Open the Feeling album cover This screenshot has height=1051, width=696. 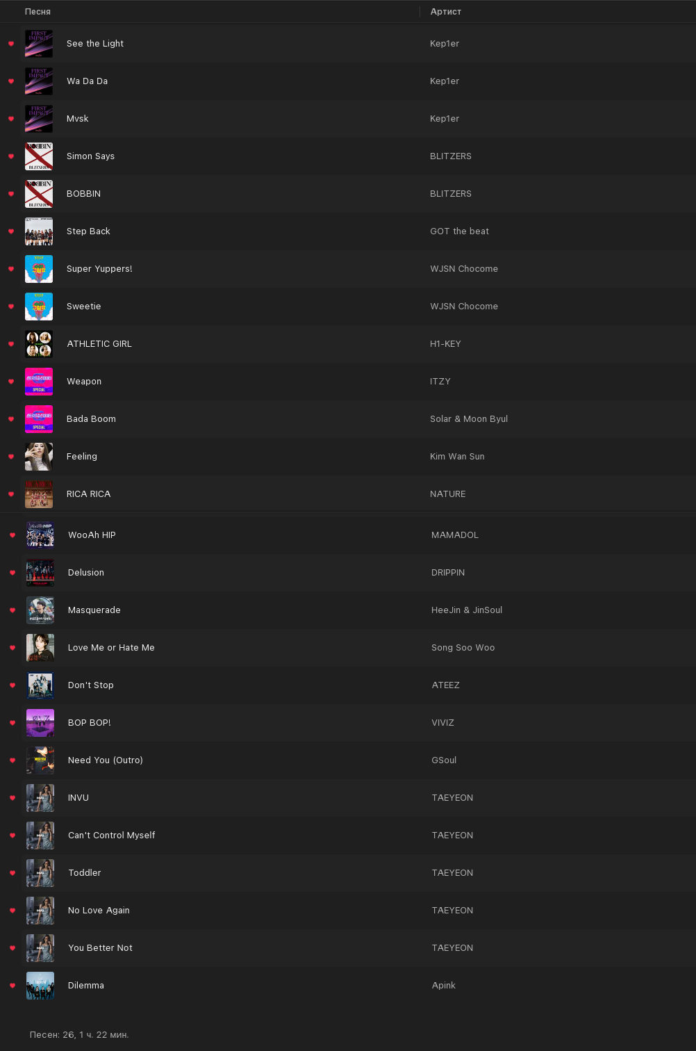pyautogui.click(x=39, y=457)
